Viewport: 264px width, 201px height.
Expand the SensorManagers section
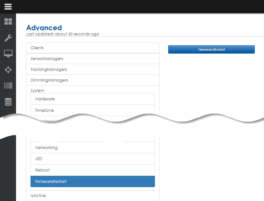[x=92, y=58]
